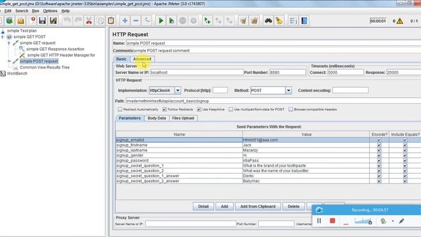421x237 pixels.
Task: Click the Save As toolbar icon
Action: point(53,20)
